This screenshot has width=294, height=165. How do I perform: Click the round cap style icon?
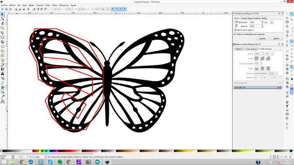pyautogui.click(x=262, y=68)
